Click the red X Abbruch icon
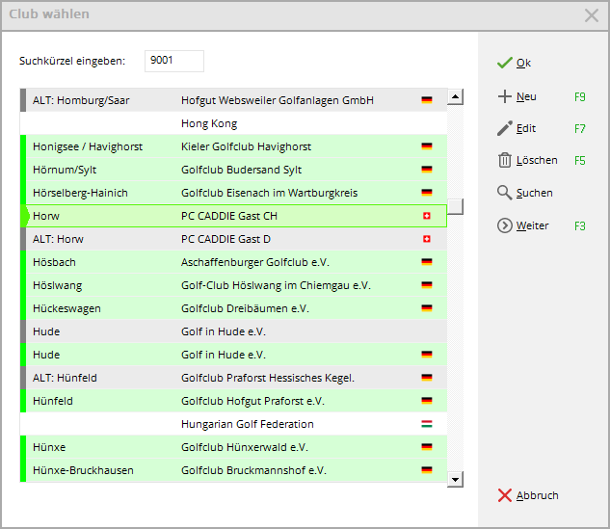Viewport: 610px width, 529px height. click(x=504, y=495)
